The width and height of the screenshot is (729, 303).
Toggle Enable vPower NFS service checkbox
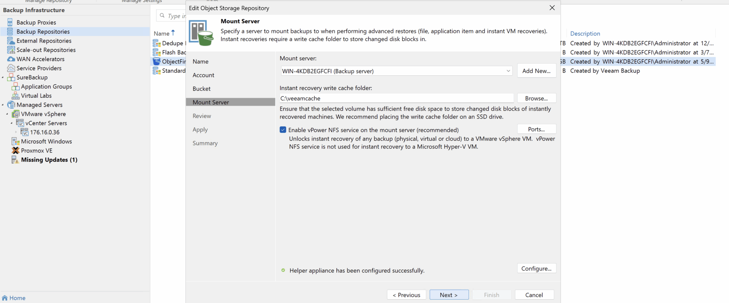pyautogui.click(x=283, y=130)
